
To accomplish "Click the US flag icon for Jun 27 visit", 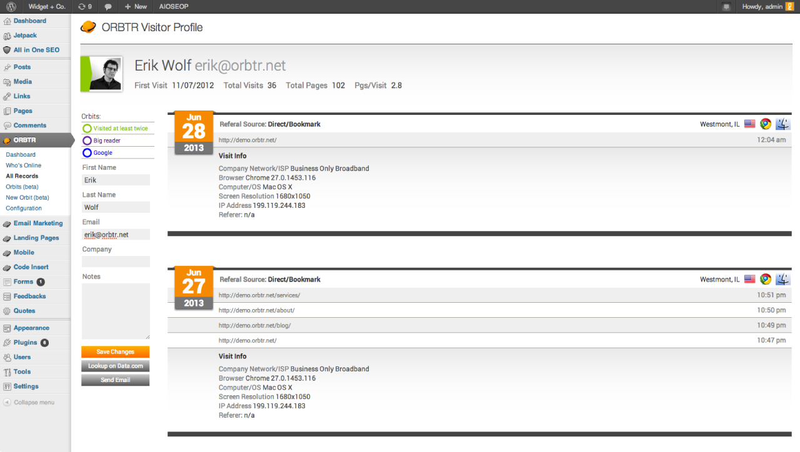I will [x=749, y=280].
